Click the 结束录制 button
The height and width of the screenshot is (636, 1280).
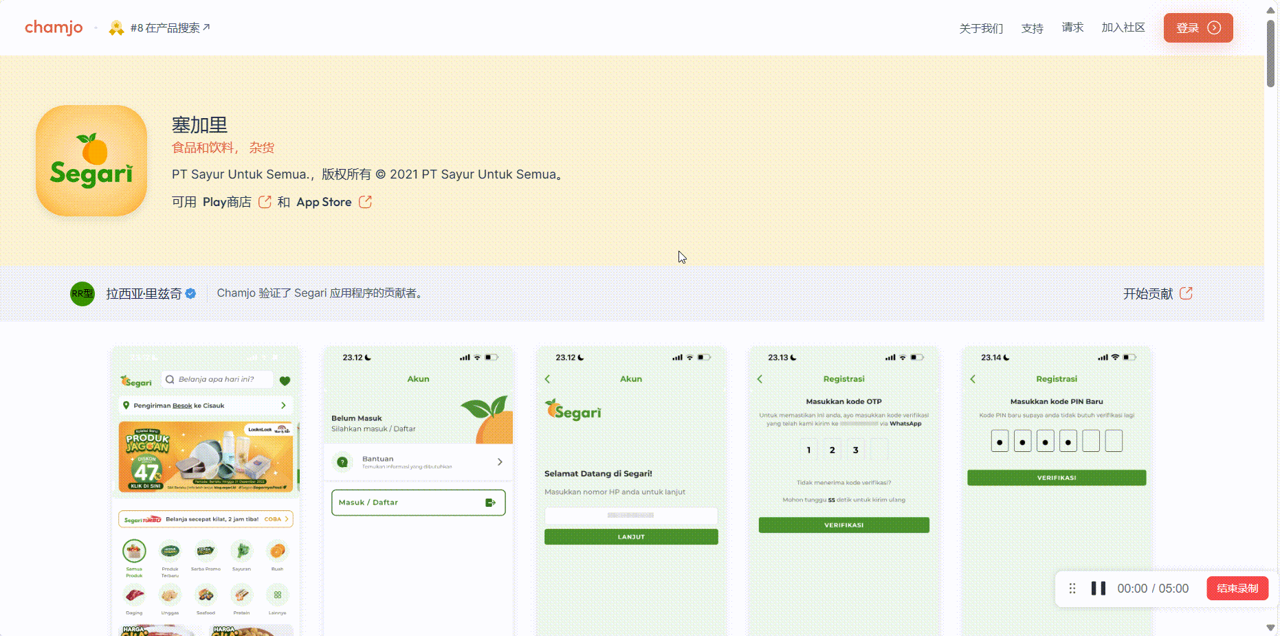pos(1237,589)
